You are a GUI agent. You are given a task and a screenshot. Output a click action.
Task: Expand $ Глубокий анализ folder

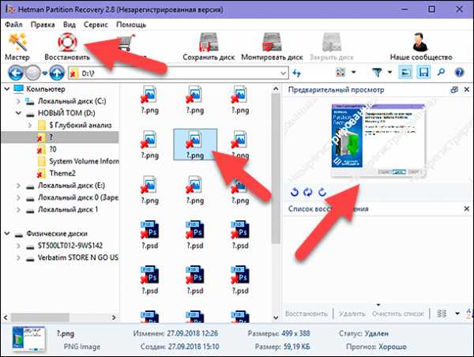(x=30, y=125)
